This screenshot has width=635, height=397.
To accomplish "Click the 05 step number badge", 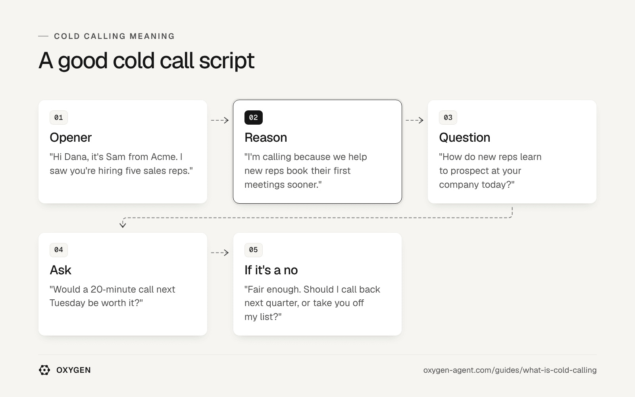I will click(254, 250).
